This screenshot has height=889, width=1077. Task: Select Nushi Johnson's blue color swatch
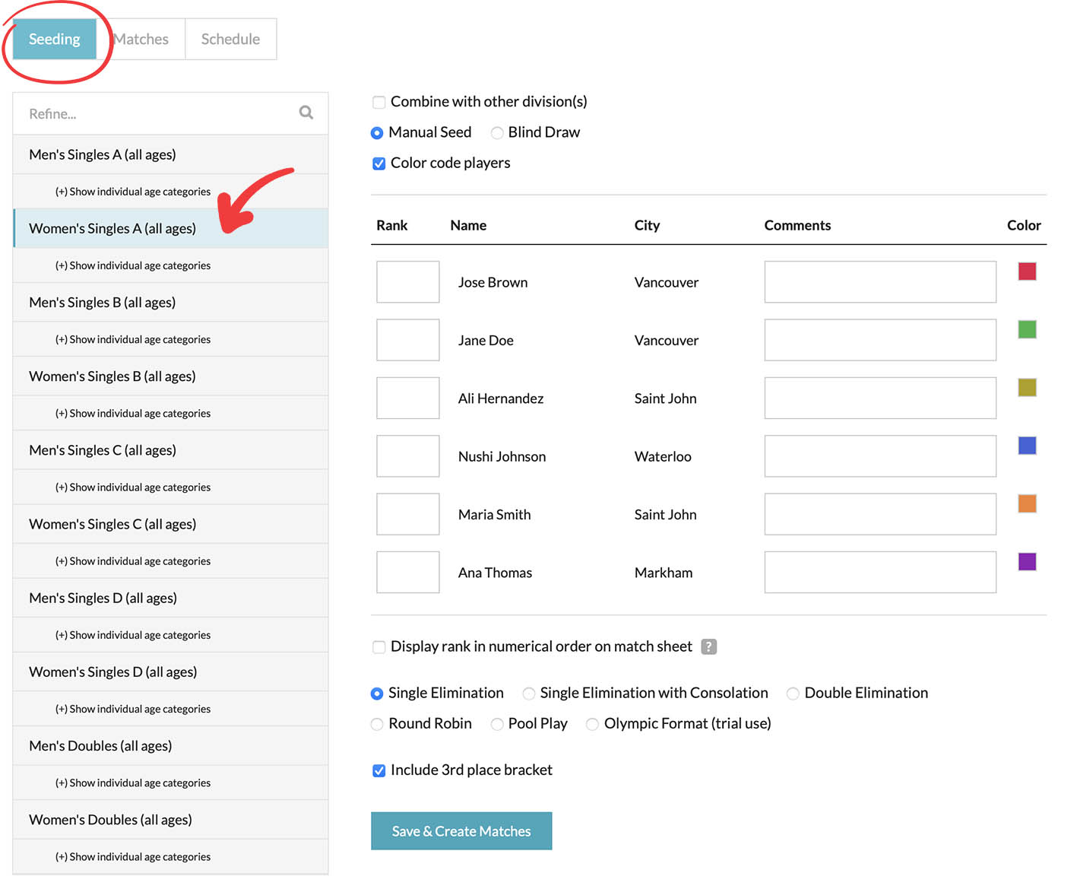pyautogui.click(x=1027, y=446)
